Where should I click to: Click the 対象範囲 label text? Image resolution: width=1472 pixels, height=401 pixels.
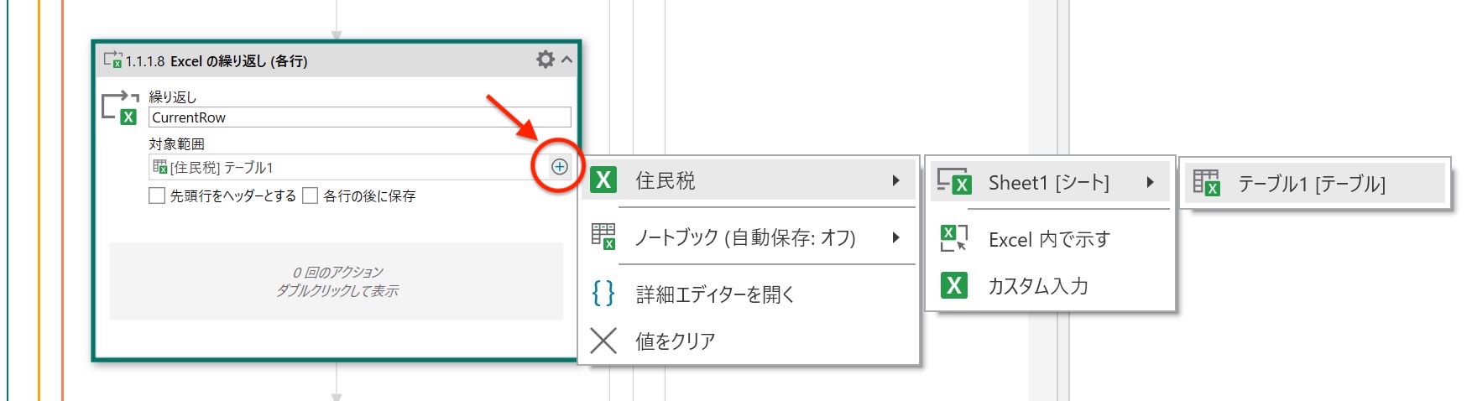point(176,144)
